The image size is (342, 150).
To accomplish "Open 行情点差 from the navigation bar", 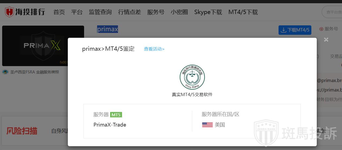I will click(129, 12).
